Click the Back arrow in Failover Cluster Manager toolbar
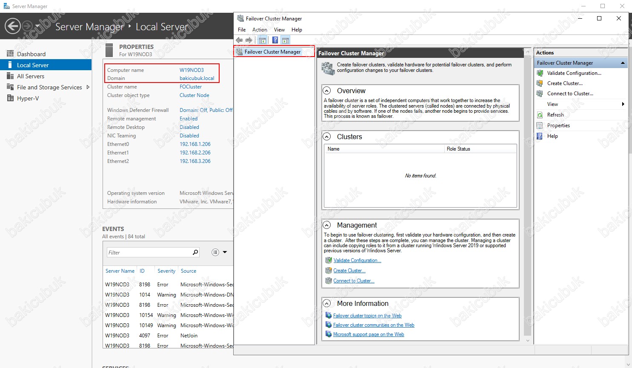Viewport: 632px width, 368px height. 240,40
